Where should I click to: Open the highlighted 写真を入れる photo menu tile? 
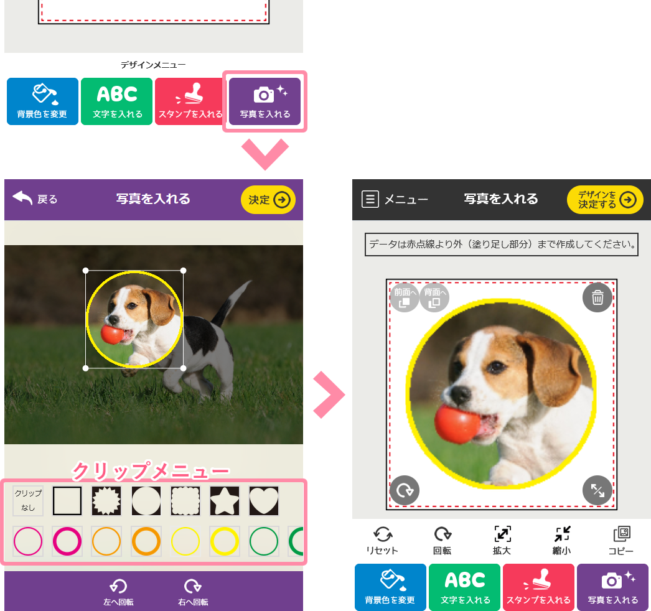(x=265, y=101)
